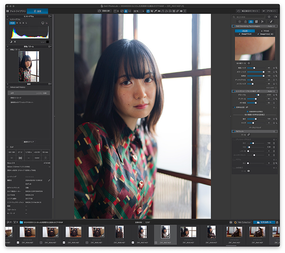The height and width of the screenshot is (253, 285).
Task: Click magic wand beside luminance noise value
Action: pyautogui.click(x=276, y=68)
